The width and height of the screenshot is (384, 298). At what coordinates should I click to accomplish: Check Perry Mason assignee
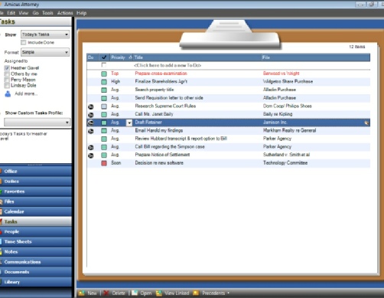click(x=7, y=80)
